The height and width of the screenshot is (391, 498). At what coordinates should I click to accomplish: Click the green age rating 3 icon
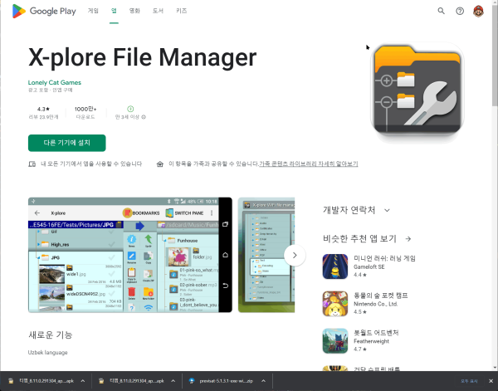[130, 109]
